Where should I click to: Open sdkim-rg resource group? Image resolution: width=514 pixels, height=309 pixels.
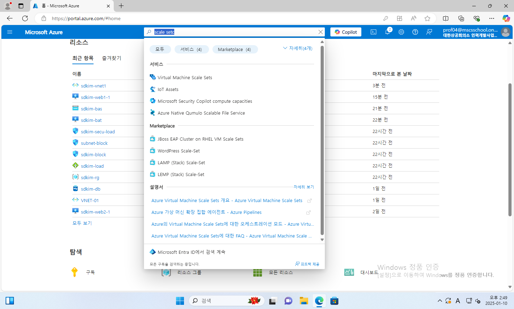[90, 177]
